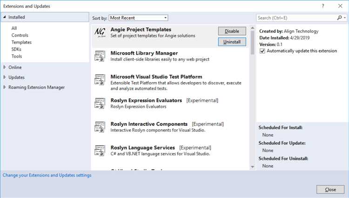Click the Roslyn Language Services icon
The height and width of the screenshot is (198, 349).
[x=100, y=151]
